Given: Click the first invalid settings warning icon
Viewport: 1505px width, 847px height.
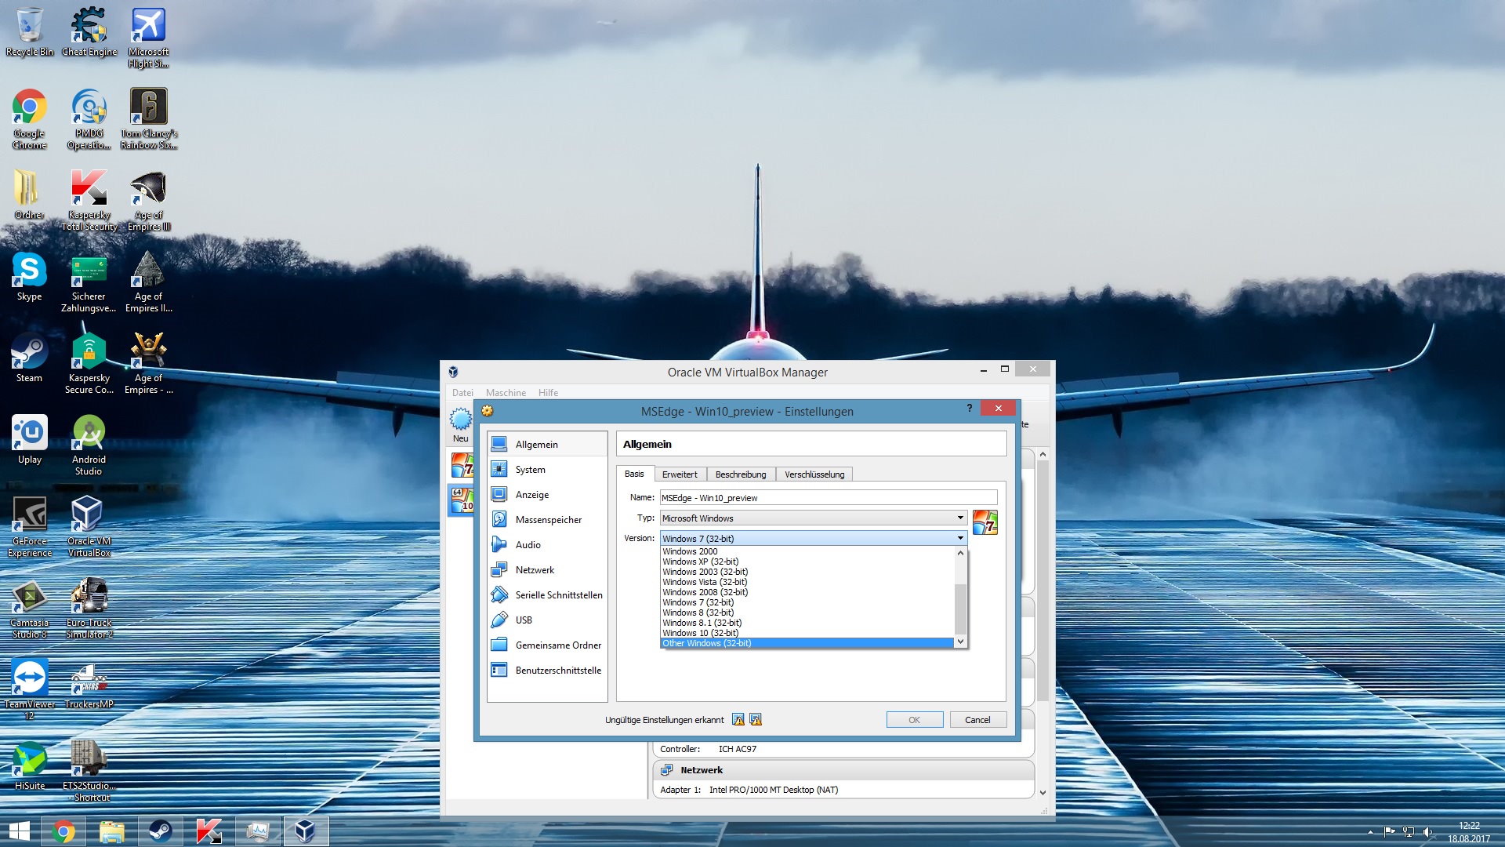Looking at the screenshot, I should [738, 720].
